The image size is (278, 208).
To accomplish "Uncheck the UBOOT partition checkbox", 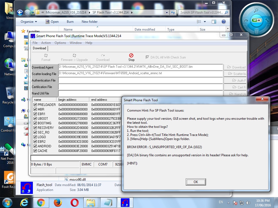I will [35, 119].
